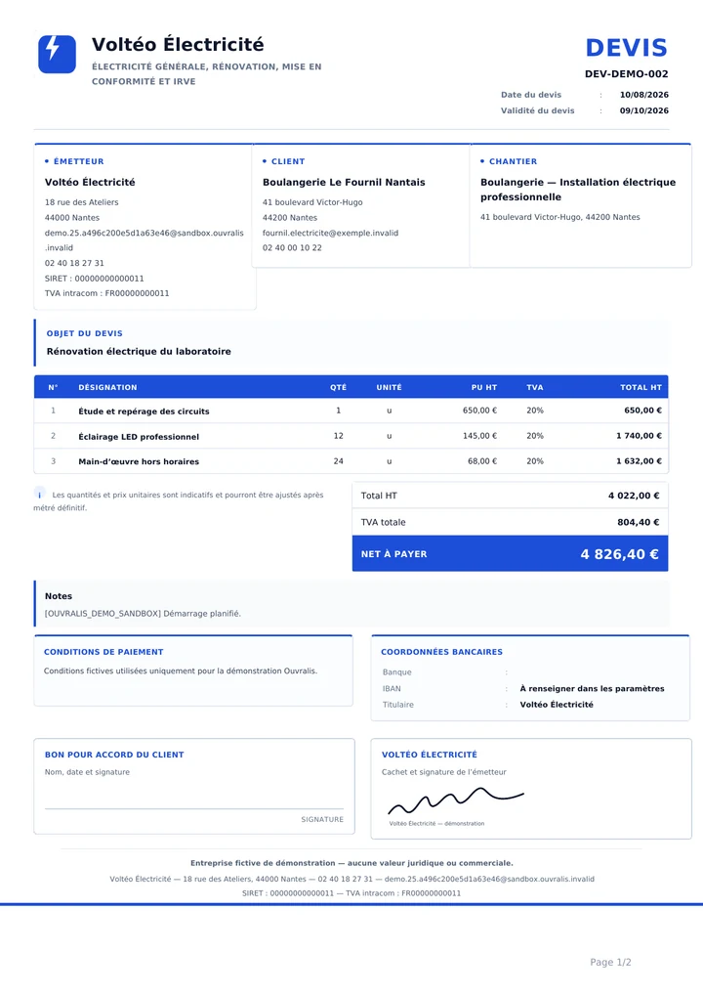
Task: Click the TOTAL HT column header
Action: point(641,387)
